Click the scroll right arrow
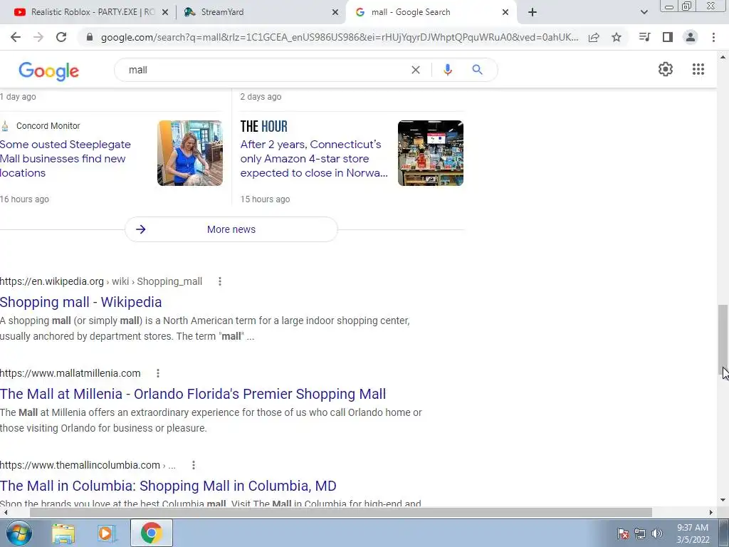The height and width of the screenshot is (547, 729). (711, 512)
